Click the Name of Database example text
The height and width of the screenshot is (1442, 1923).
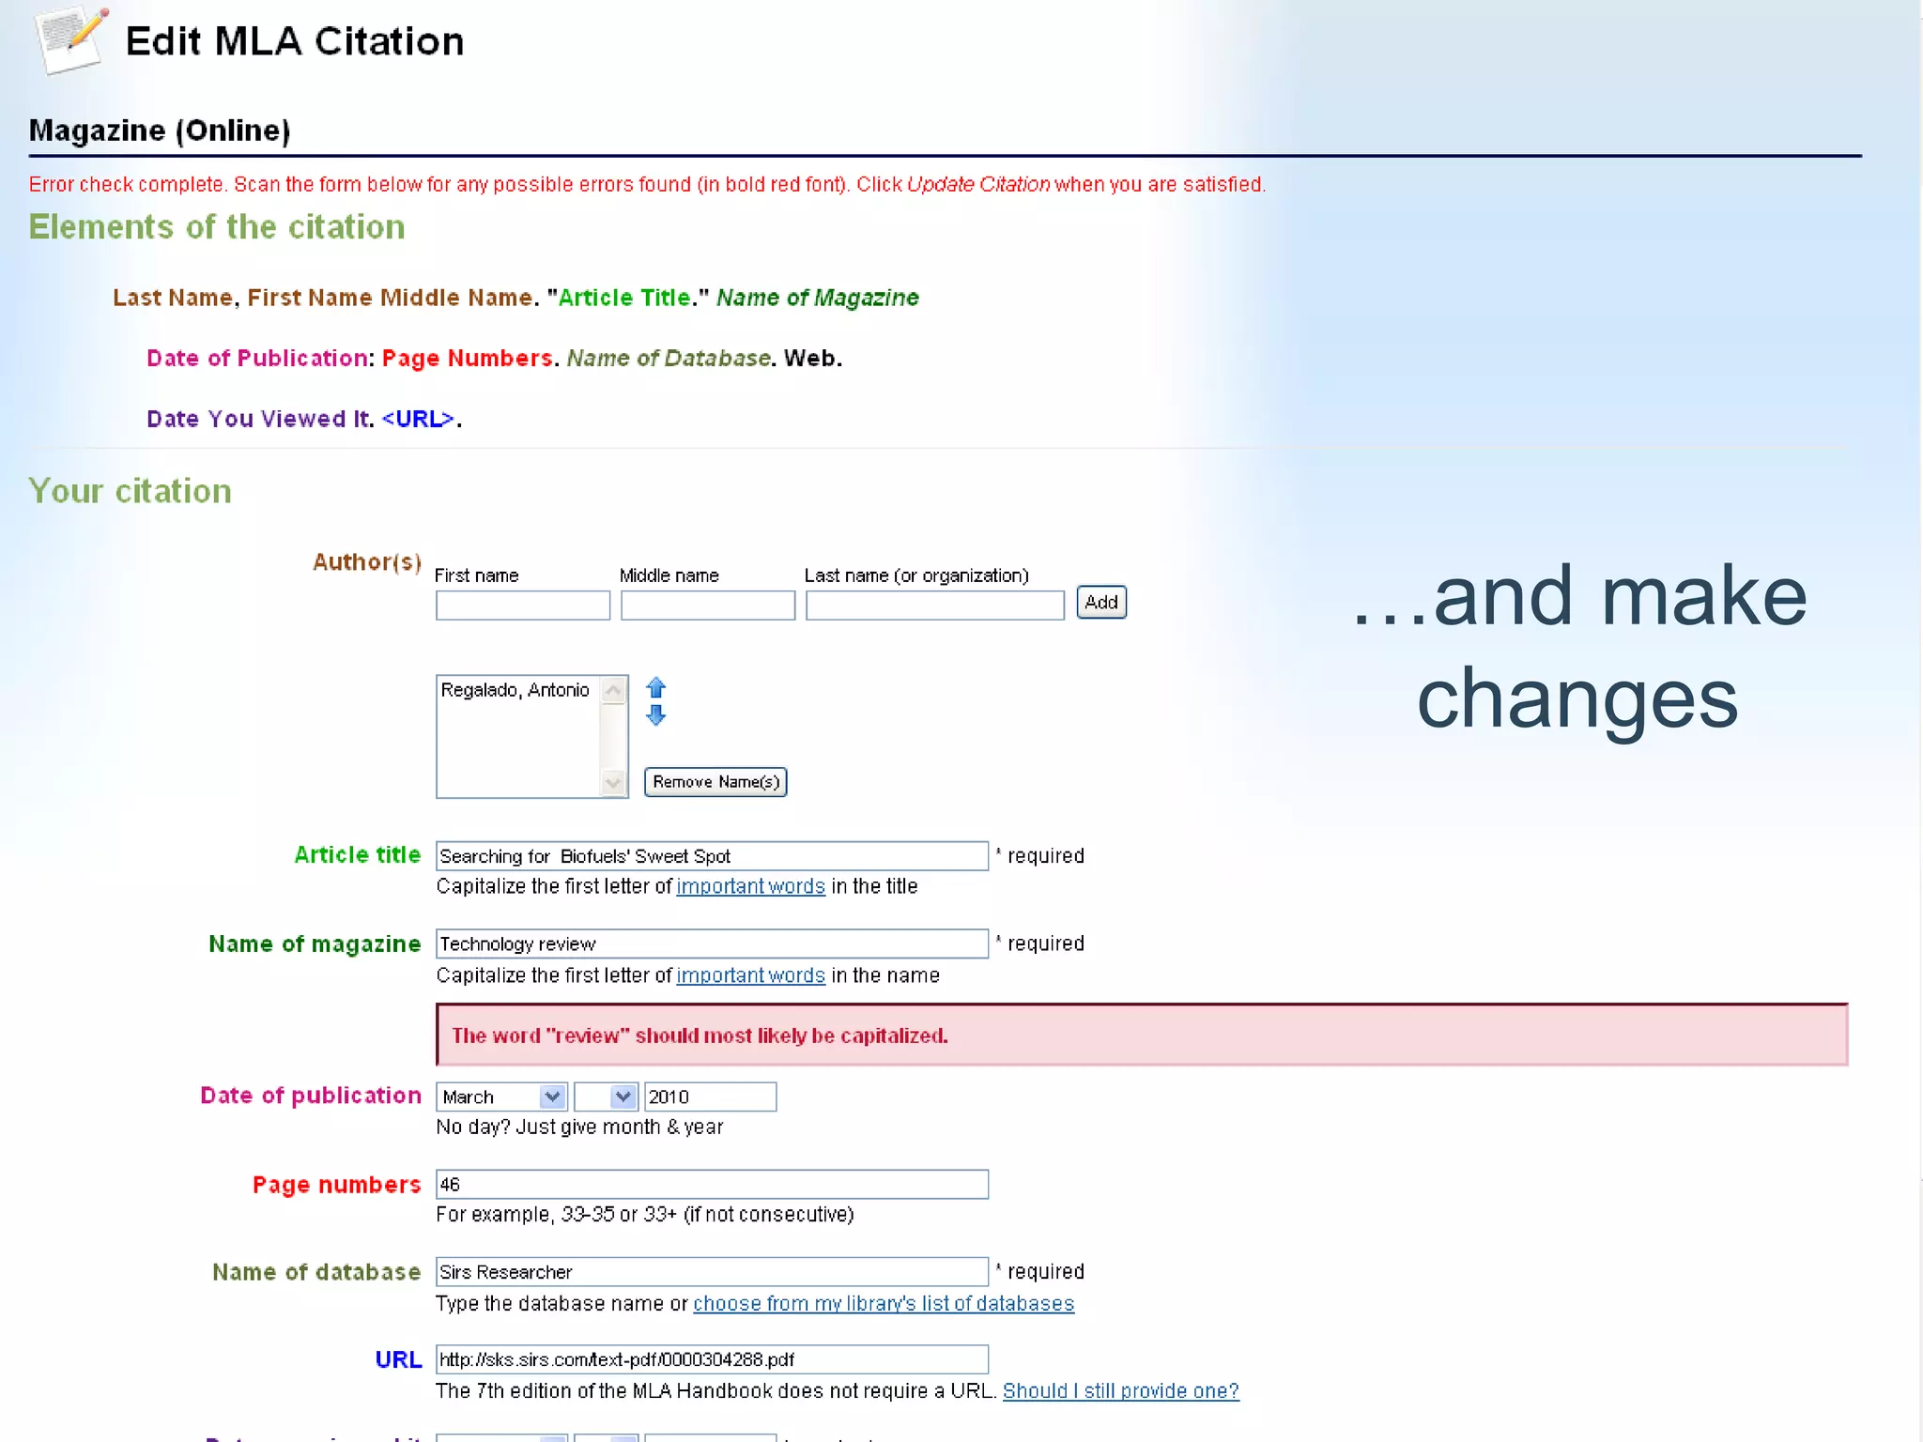point(669,359)
